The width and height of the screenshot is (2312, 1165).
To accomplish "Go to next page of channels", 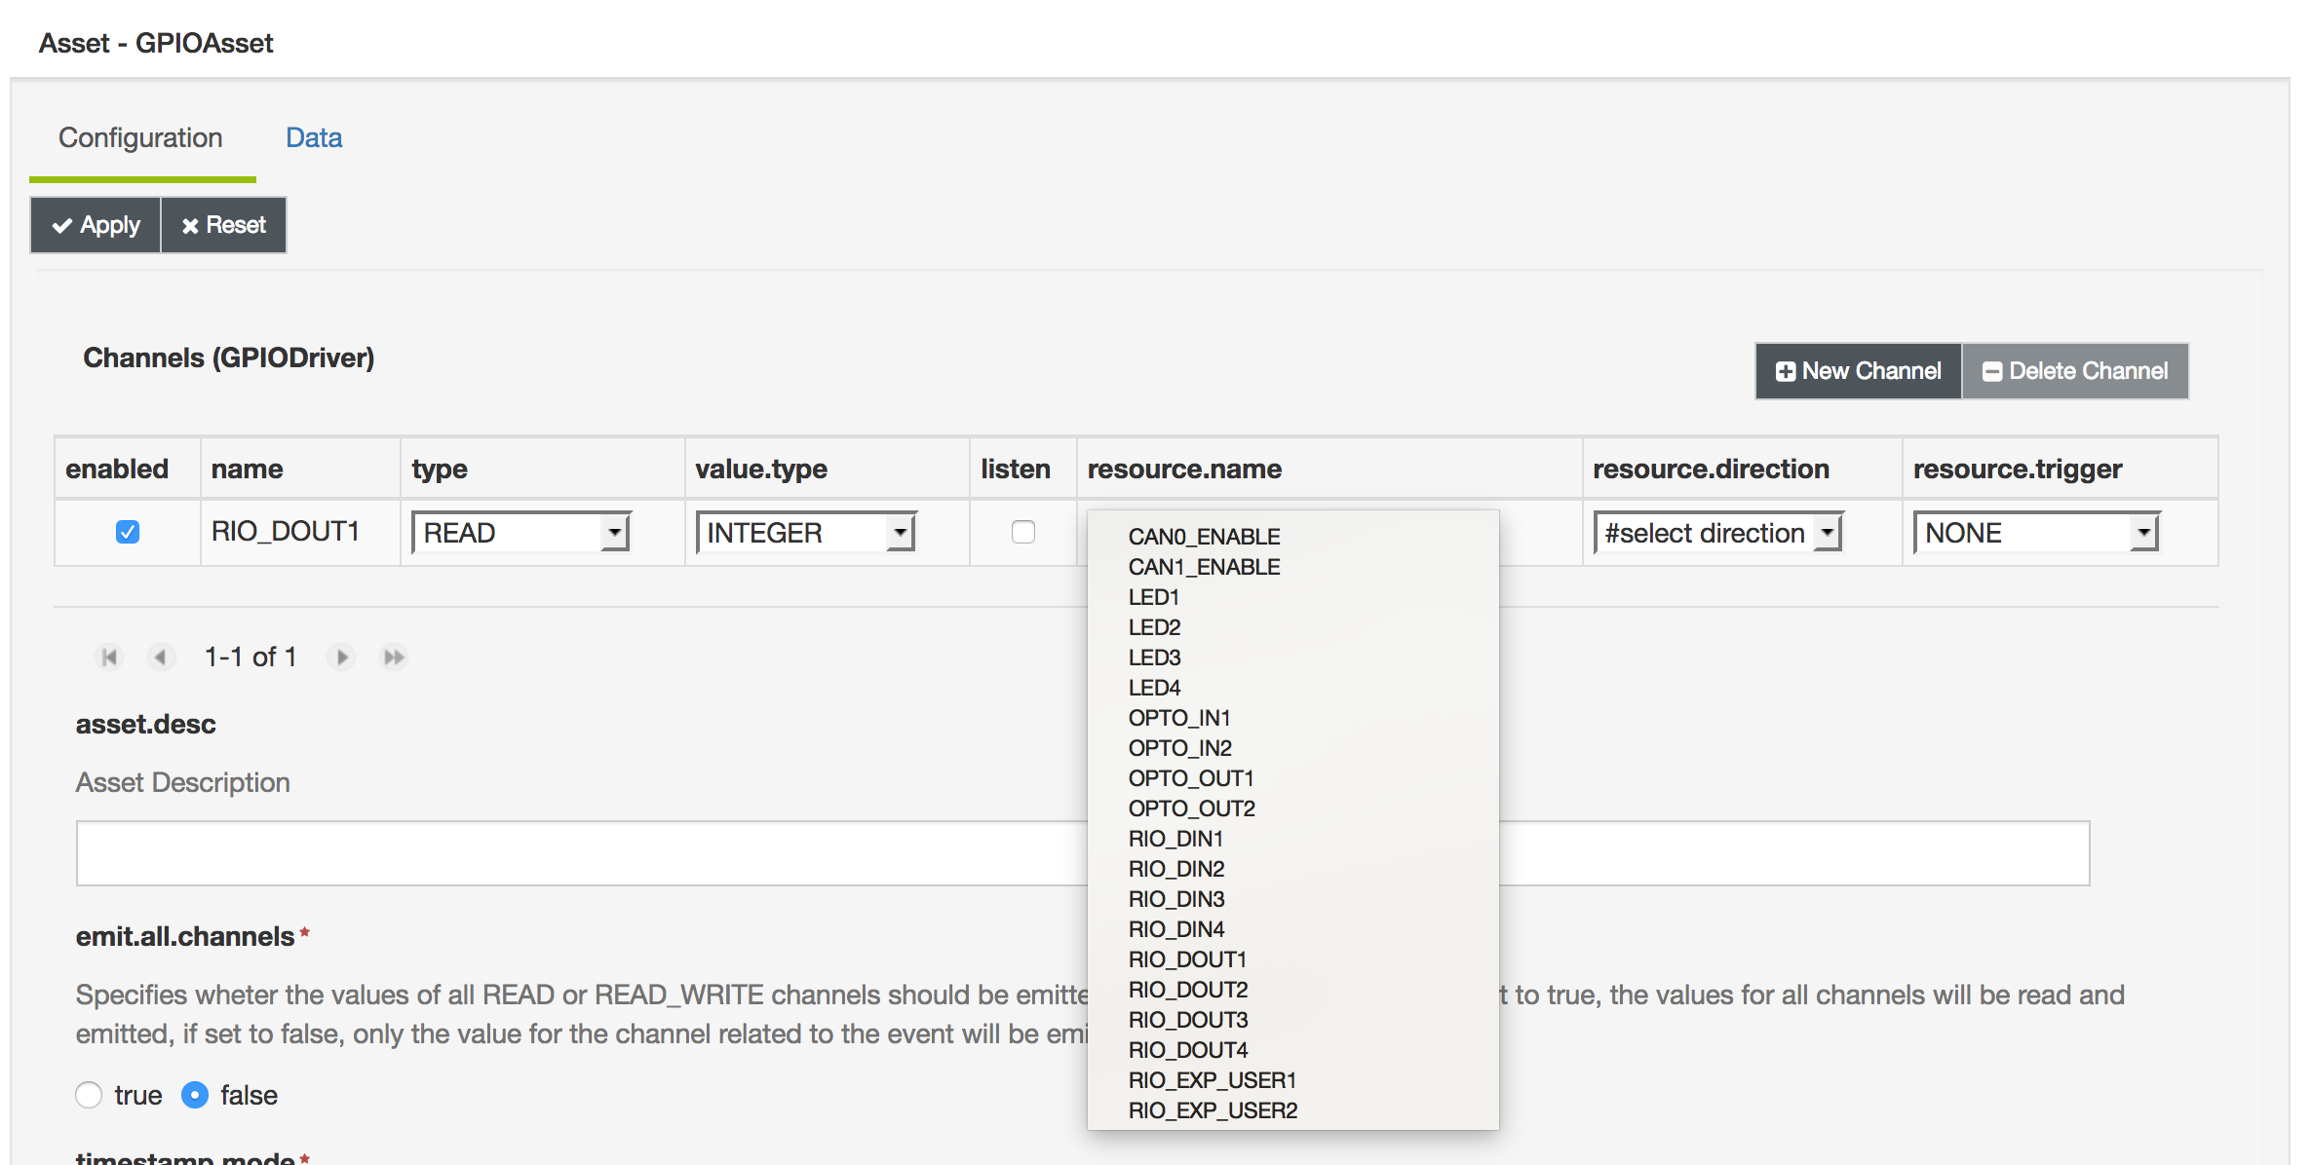I will point(341,658).
